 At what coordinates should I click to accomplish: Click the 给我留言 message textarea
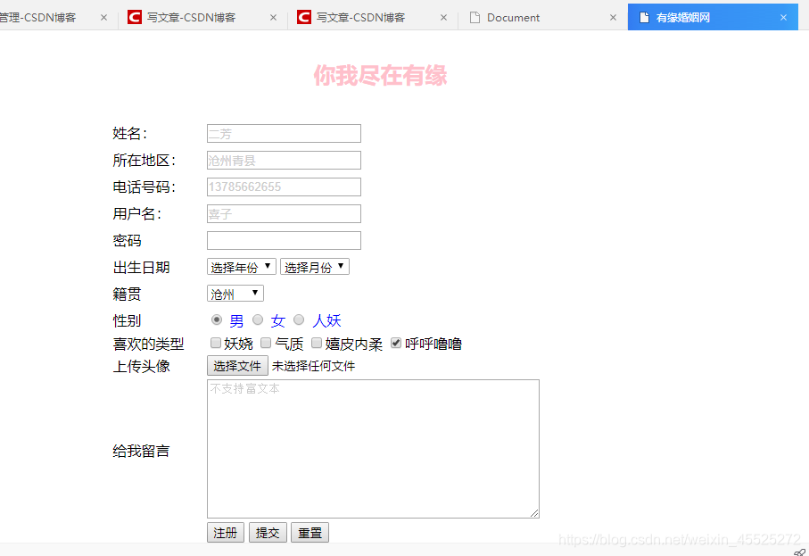click(372, 446)
